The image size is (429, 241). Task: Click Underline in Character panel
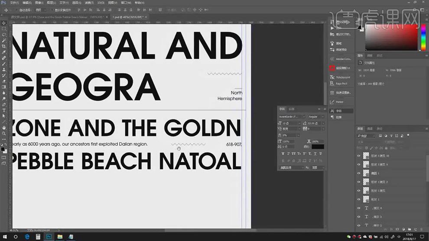pyautogui.click(x=315, y=154)
